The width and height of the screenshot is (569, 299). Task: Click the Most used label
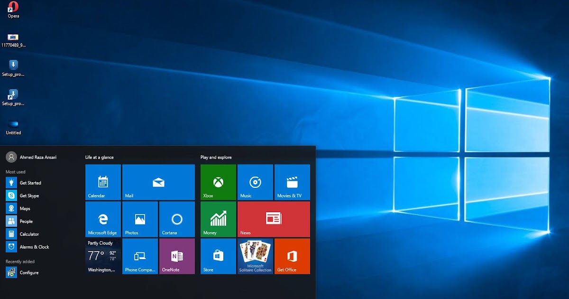click(16, 172)
